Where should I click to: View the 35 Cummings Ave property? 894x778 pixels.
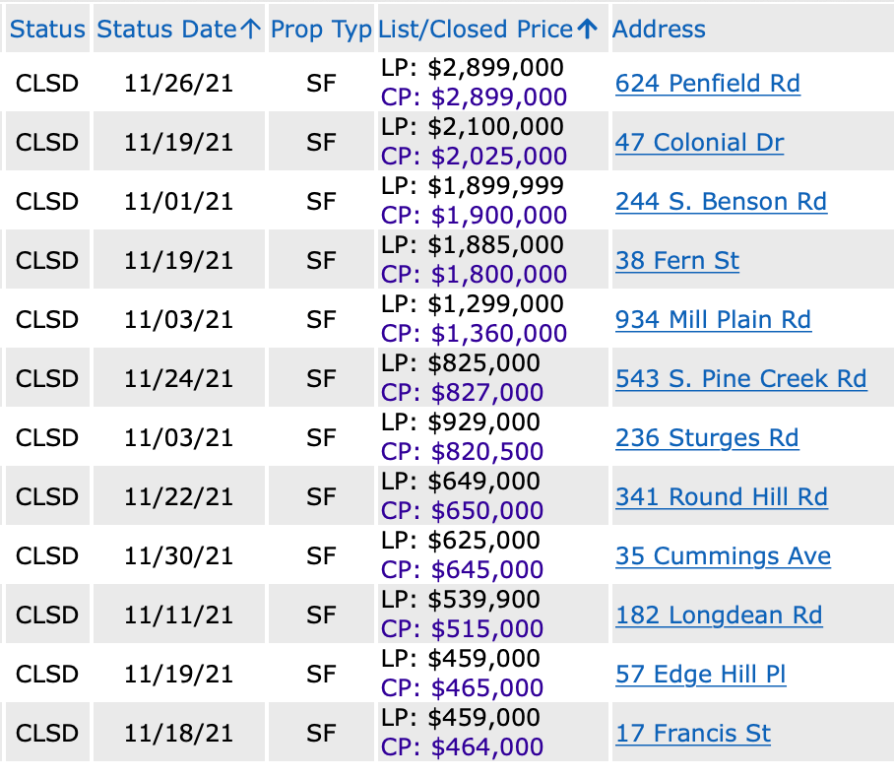coord(723,556)
